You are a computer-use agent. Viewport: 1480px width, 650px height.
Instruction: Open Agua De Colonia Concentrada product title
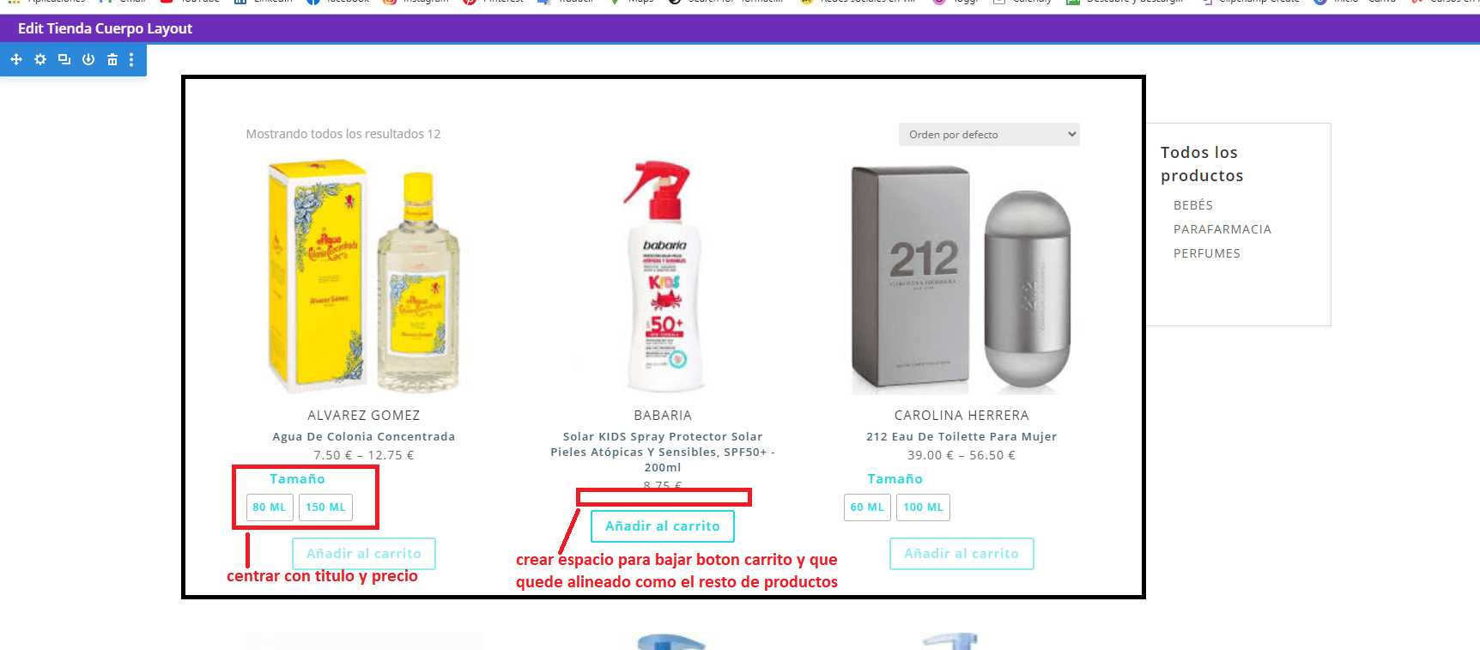tap(364, 437)
